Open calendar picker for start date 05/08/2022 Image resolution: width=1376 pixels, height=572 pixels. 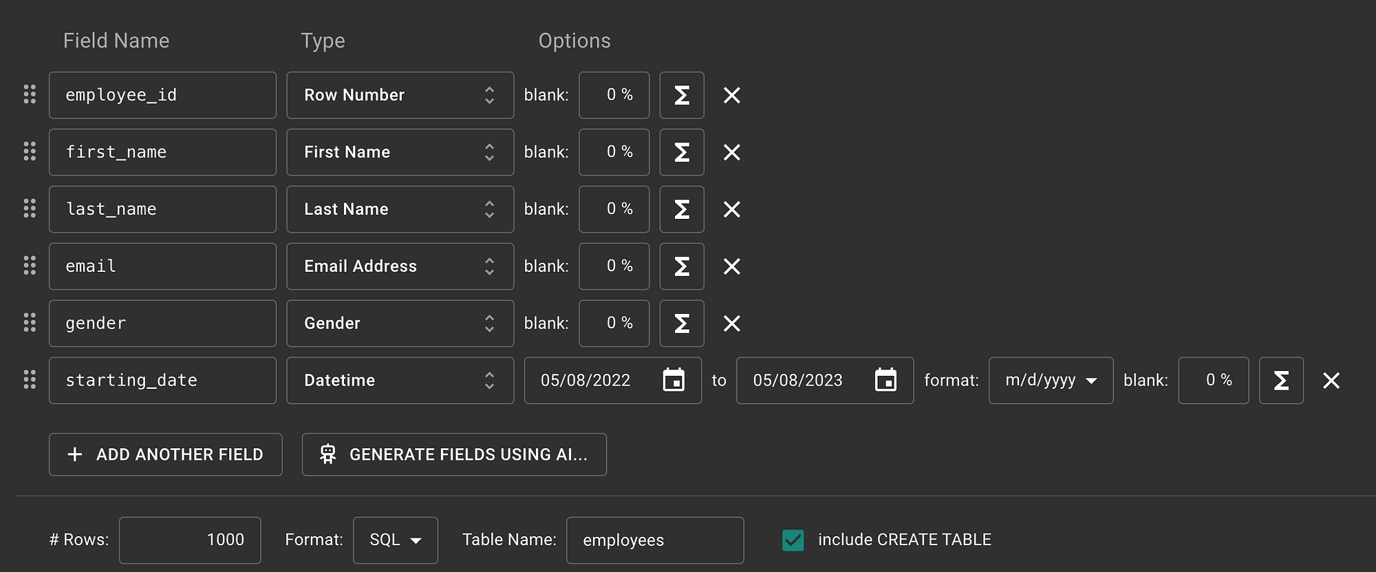click(x=674, y=380)
